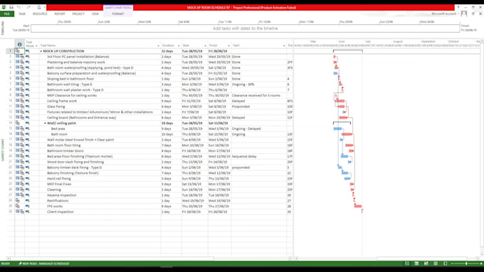Viewport: 484px width, 272px height.
Task: Click task mode icon for Glass fixing row
Action: (x=28, y=107)
